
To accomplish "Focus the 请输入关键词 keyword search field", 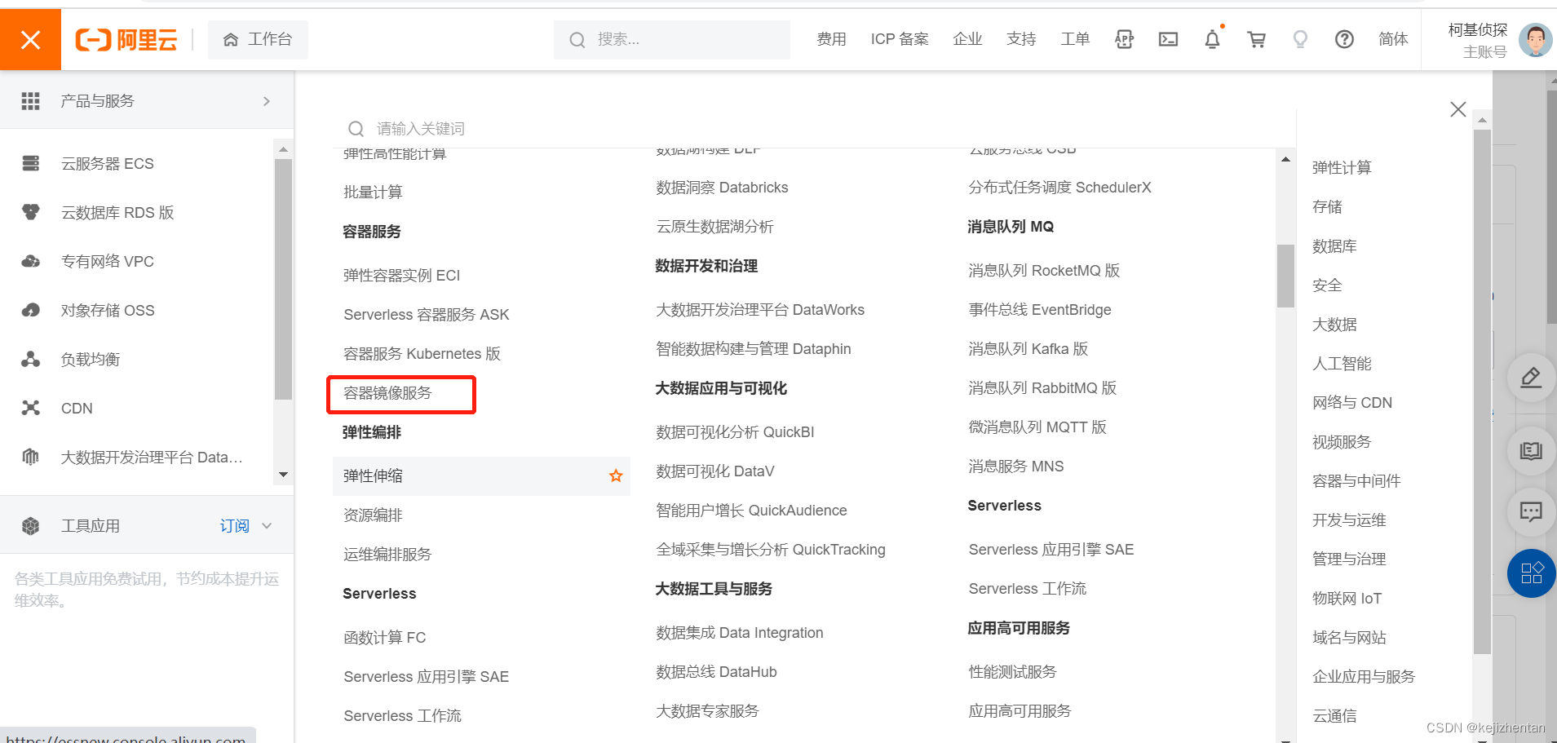I will coord(816,129).
